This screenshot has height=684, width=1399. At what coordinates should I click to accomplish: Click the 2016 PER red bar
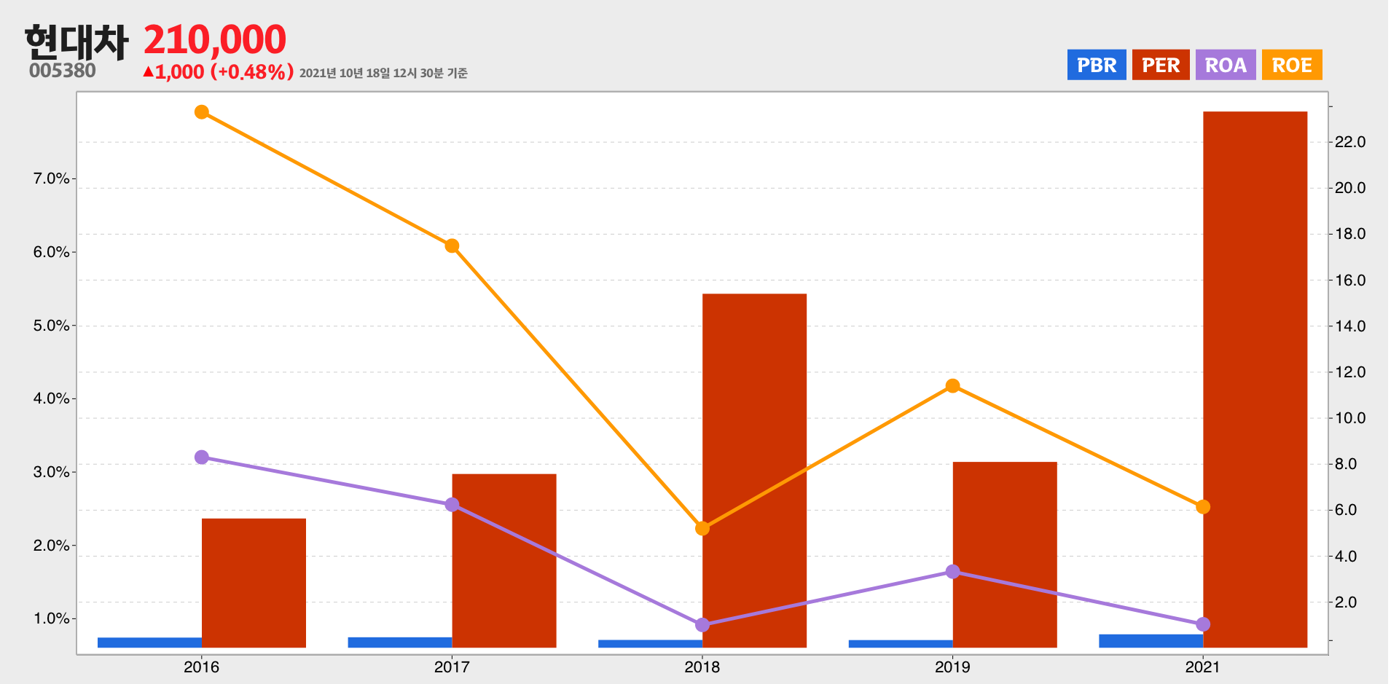(x=254, y=583)
